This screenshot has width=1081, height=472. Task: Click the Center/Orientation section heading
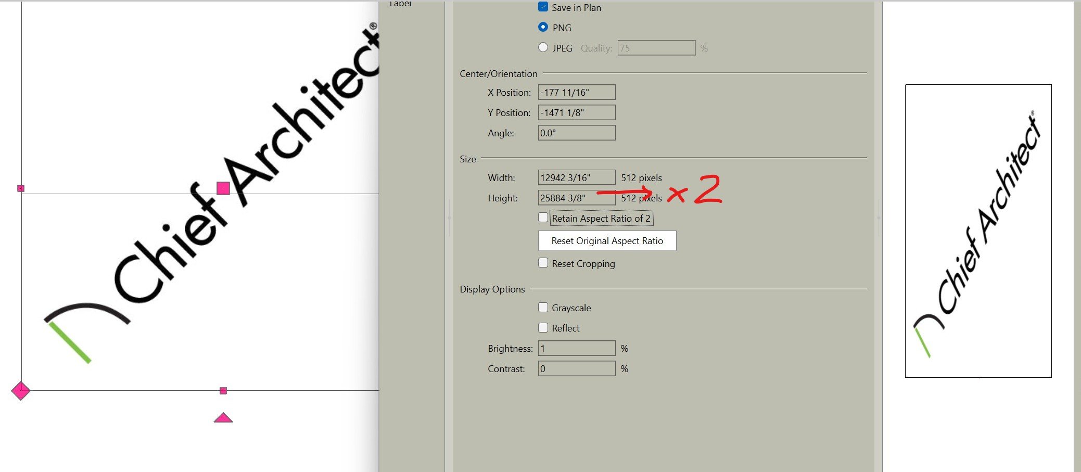(498, 74)
